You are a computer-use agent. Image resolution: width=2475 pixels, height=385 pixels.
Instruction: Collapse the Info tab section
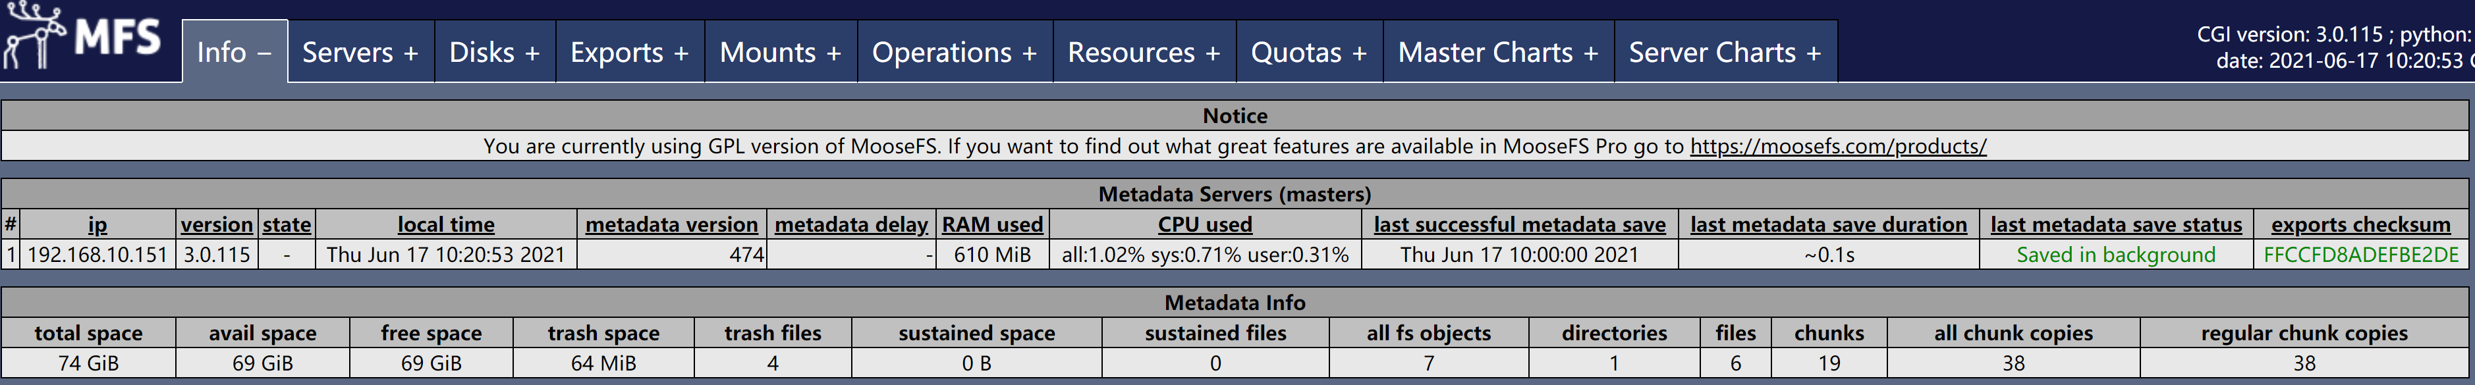(235, 52)
